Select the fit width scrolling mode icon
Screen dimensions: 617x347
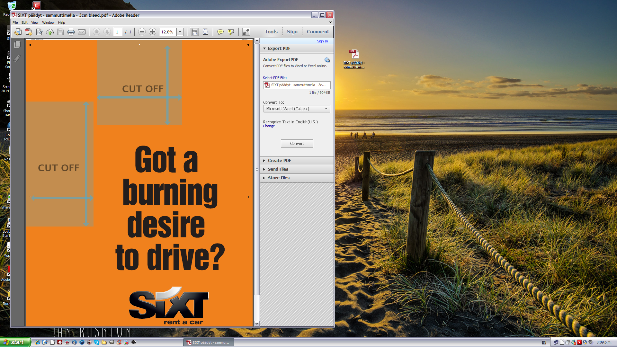(194, 32)
